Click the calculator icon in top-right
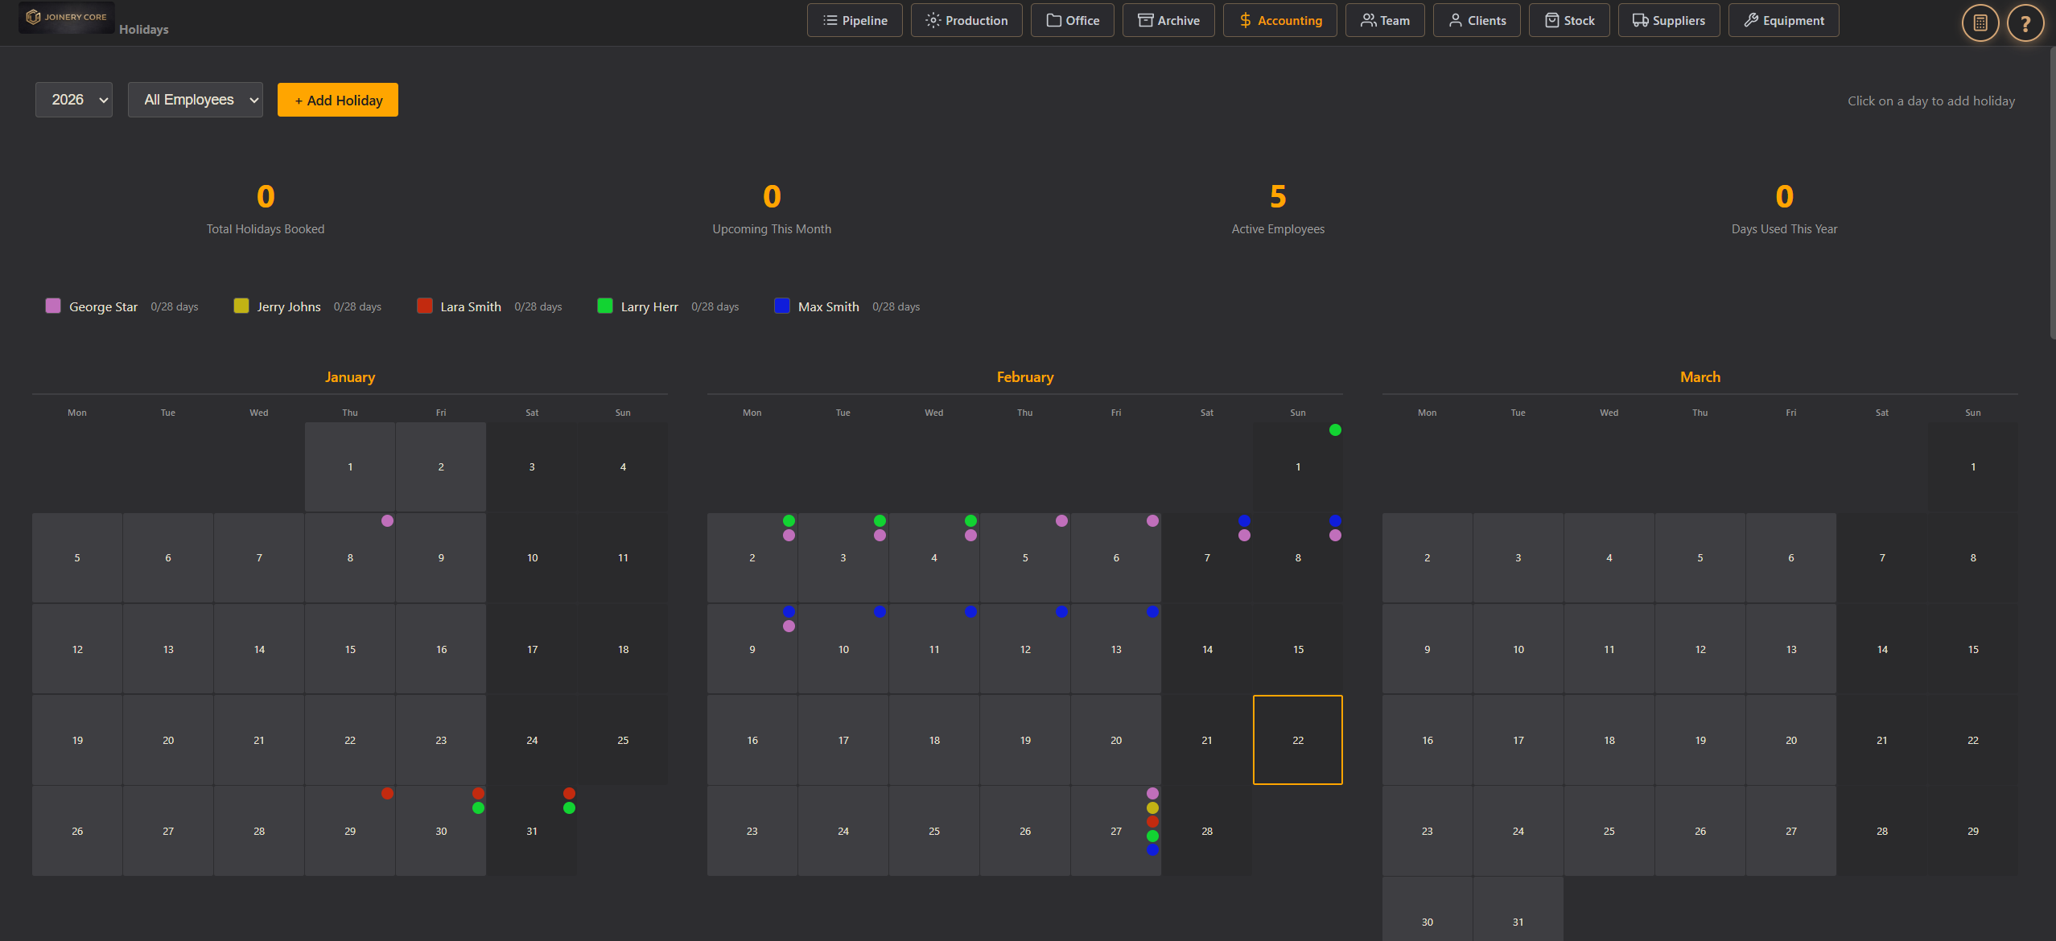The image size is (2056, 941). [x=1980, y=23]
